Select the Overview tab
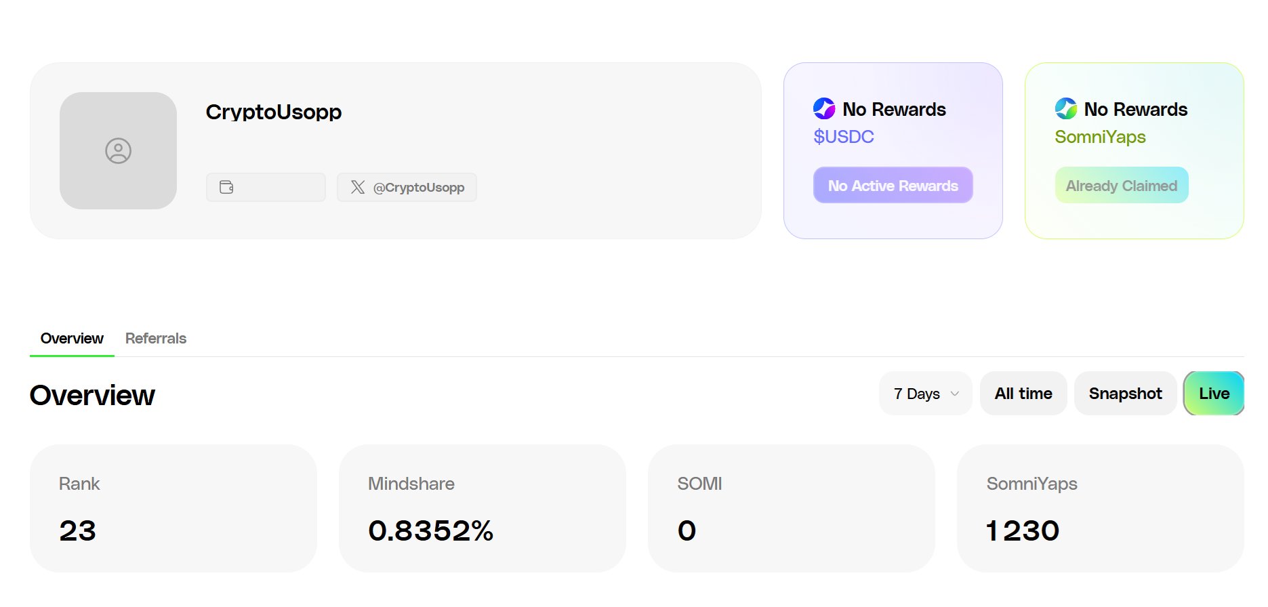Viewport: 1268px width, 607px height. (x=72, y=338)
